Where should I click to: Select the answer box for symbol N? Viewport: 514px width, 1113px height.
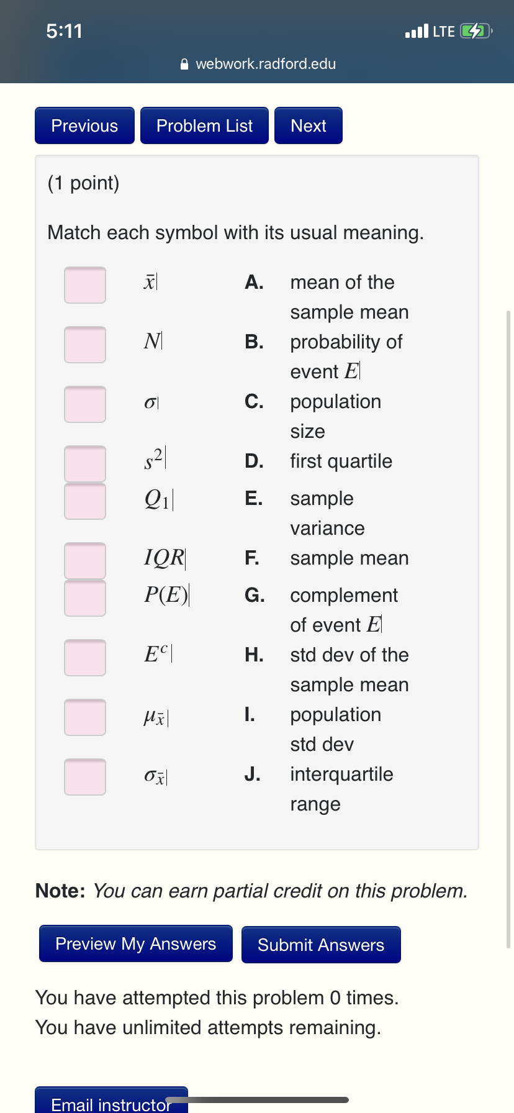click(x=84, y=344)
